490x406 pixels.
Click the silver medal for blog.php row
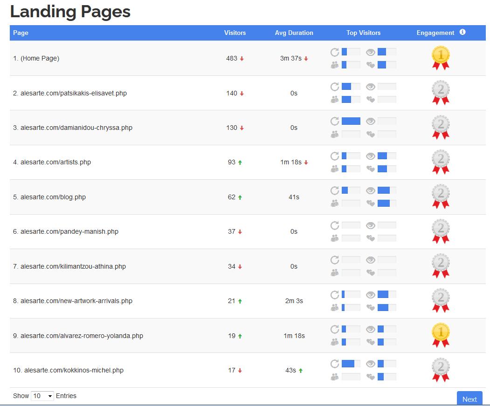pyautogui.click(x=441, y=196)
